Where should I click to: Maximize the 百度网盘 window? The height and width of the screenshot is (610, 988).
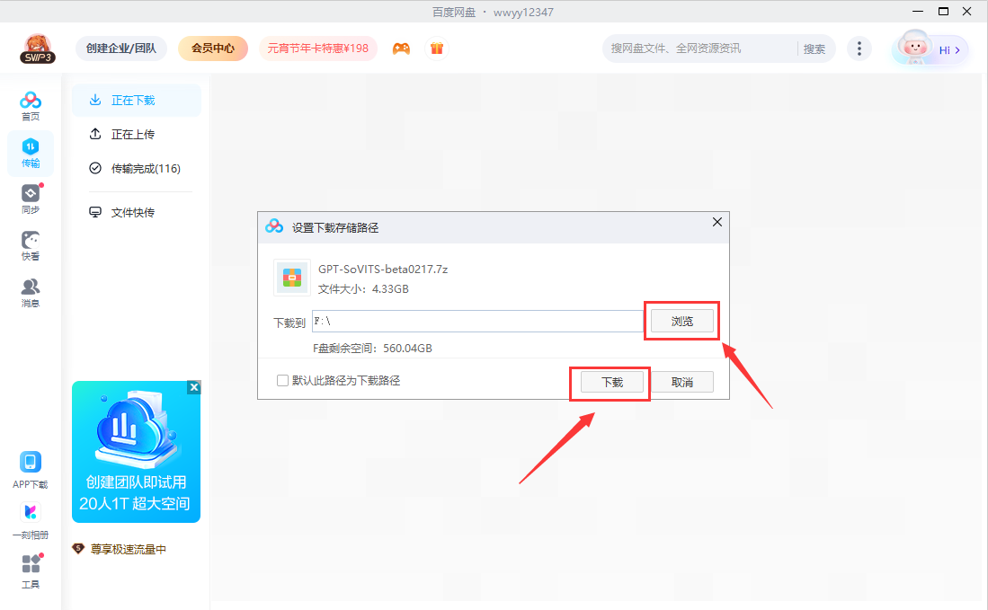[x=943, y=12]
